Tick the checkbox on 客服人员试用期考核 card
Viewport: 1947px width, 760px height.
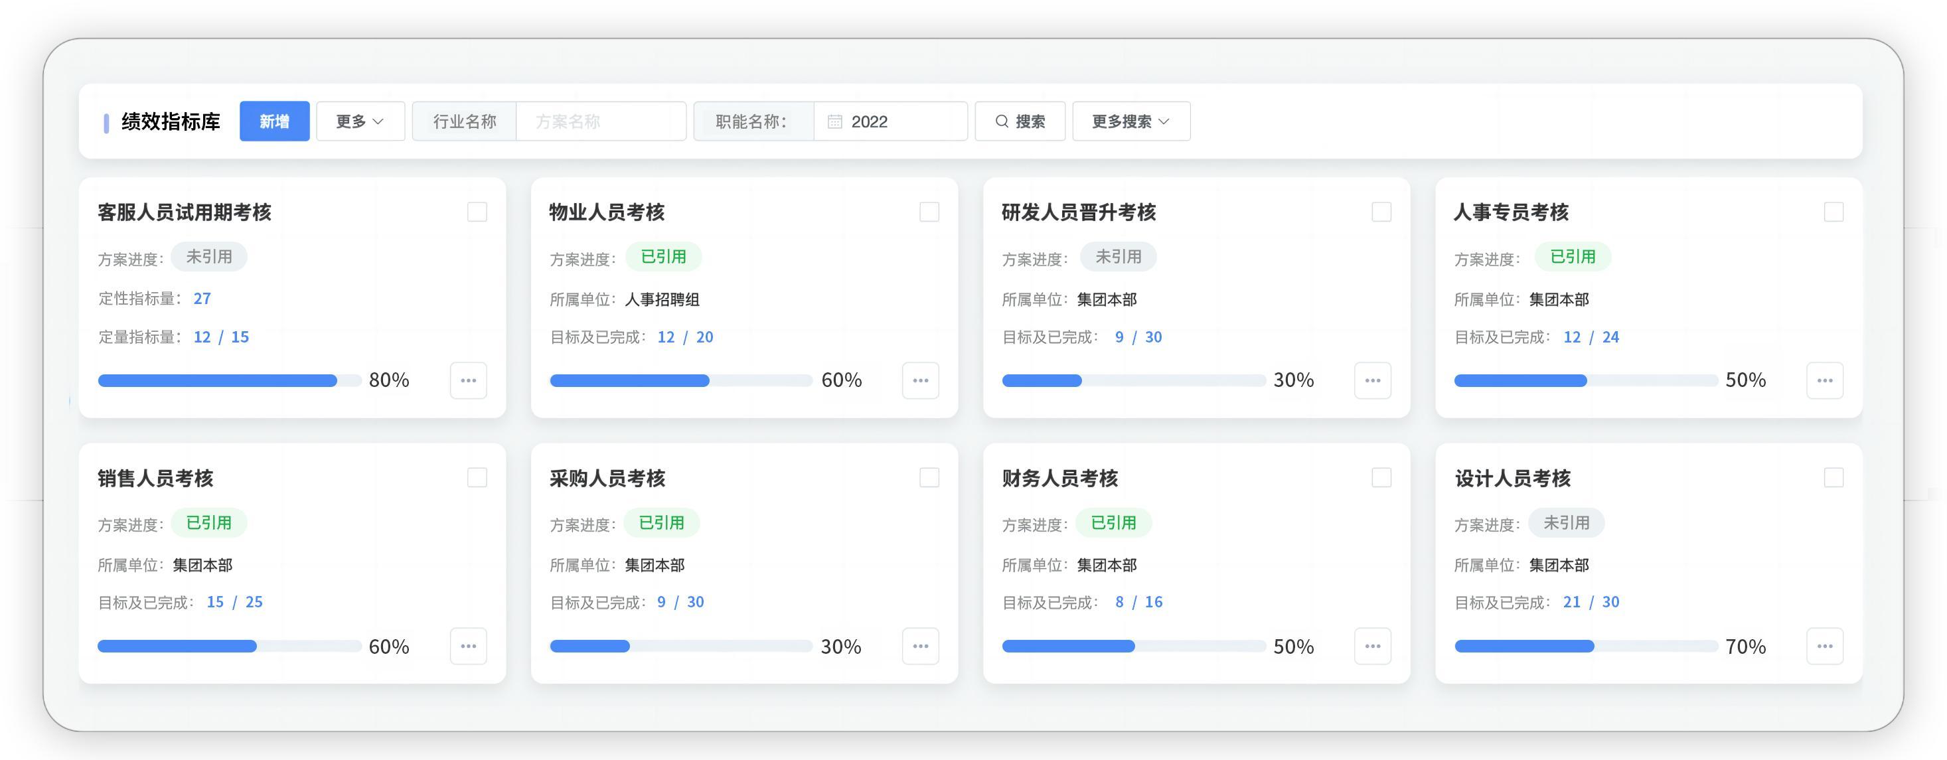pyautogui.click(x=477, y=212)
